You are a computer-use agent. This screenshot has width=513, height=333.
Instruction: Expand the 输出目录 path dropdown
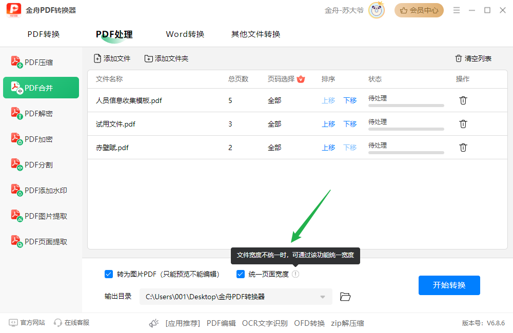323,297
